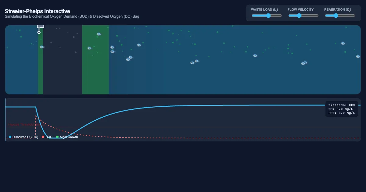Click the Dissolved O₂ (DO) legend label
Image resolution: width=366 pixels, height=192 pixels.
[25, 137]
